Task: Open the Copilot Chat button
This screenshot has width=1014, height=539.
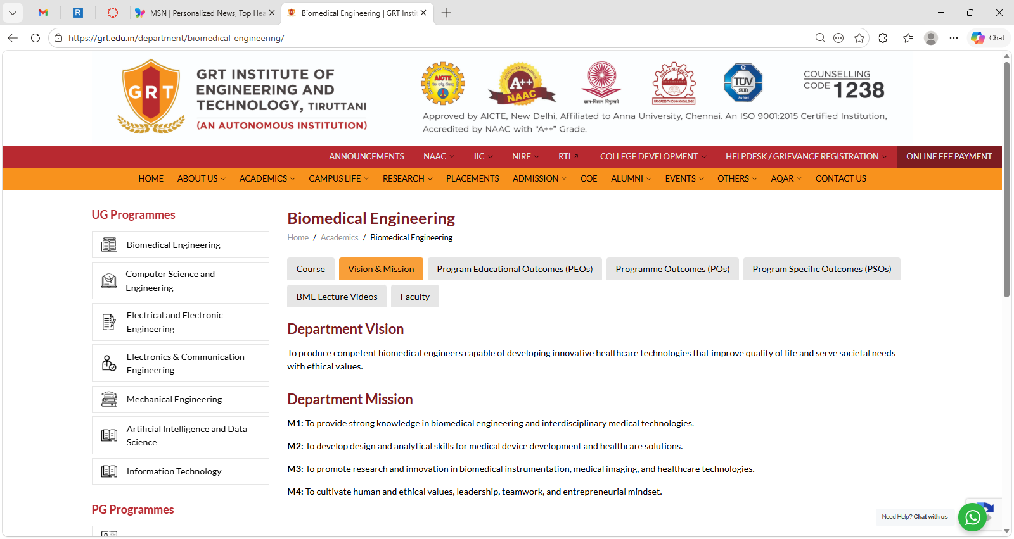Action: pyautogui.click(x=988, y=38)
